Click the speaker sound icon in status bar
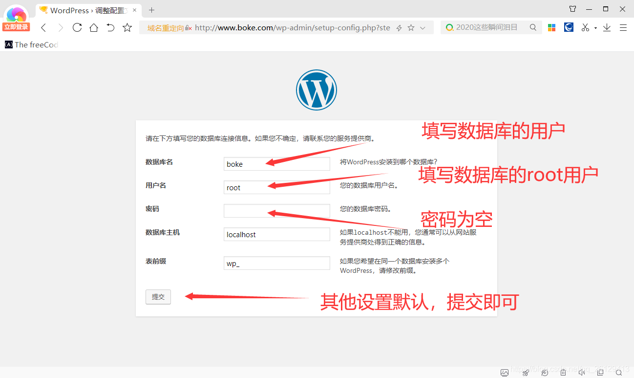The image size is (634, 378). (x=582, y=373)
